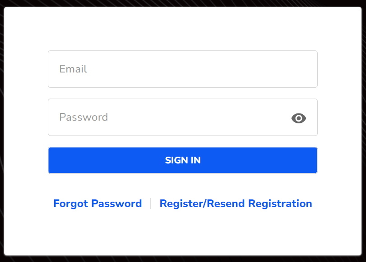
Task: Focus the Password input field
Action: (x=171, y=117)
